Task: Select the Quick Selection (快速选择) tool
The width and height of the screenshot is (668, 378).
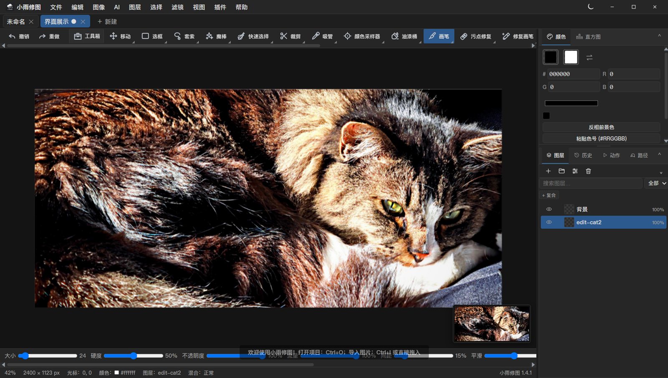Action: coord(253,36)
